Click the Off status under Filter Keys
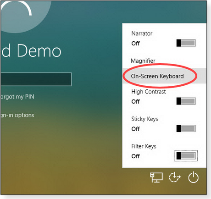 [x=135, y=156]
